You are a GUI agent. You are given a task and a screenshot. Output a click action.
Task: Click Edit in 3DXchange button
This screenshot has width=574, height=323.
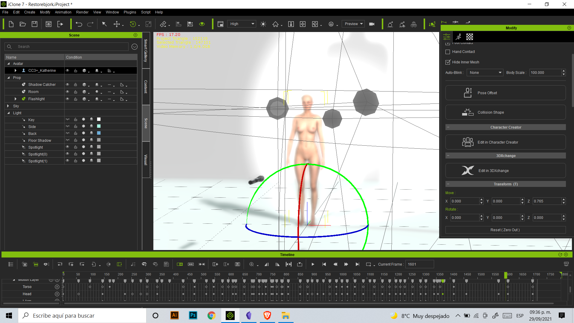(x=506, y=171)
